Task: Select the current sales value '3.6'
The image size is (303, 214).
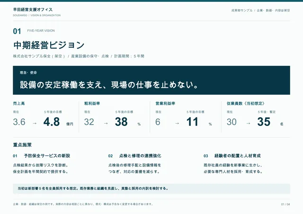Action: 19,122
